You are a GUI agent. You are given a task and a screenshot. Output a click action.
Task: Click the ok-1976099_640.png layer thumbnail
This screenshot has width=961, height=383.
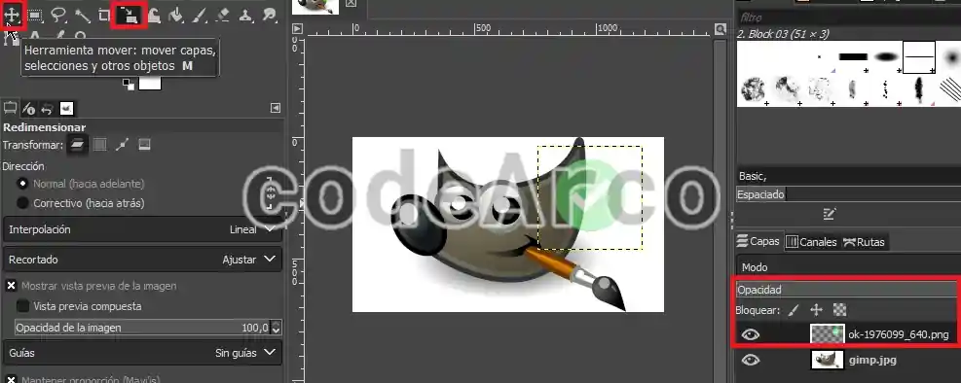(x=827, y=334)
